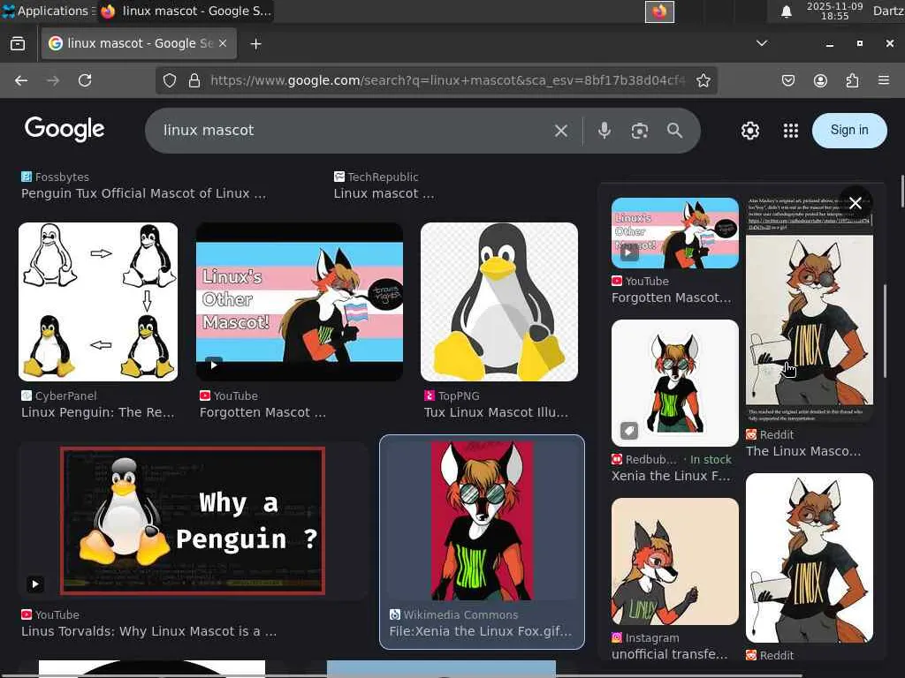Open File:Xenia the Linux Fox.gif link
This screenshot has width=905, height=678.
480,632
